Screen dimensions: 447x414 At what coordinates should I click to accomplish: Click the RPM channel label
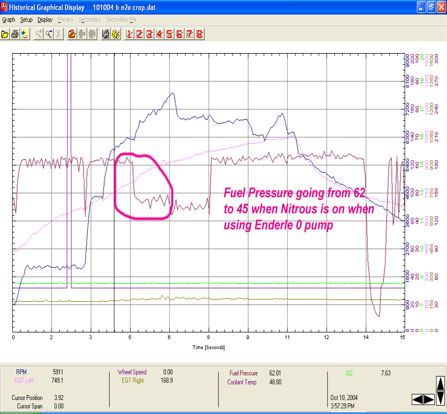(x=21, y=372)
